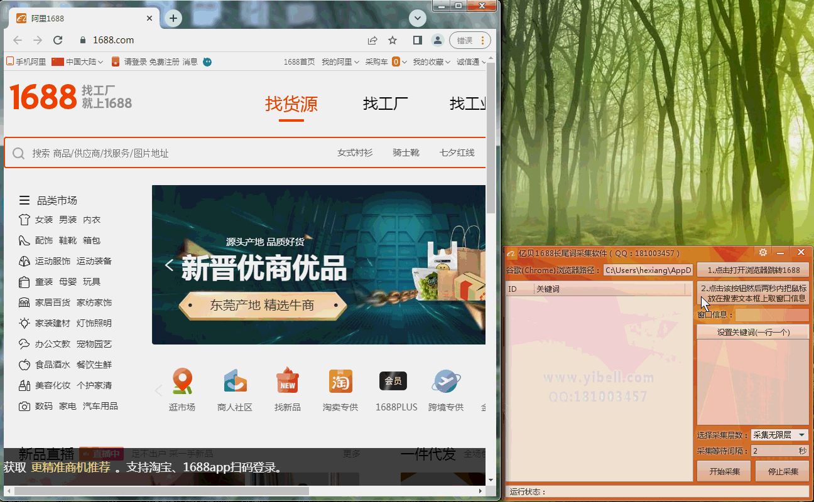Image resolution: width=814 pixels, height=502 pixels.
Task: Open the 食品酒水 category
Action: (x=53, y=365)
